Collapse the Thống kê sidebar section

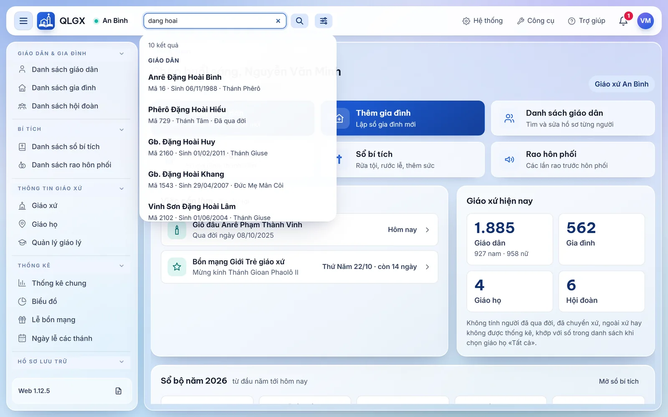[x=121, y=266]
